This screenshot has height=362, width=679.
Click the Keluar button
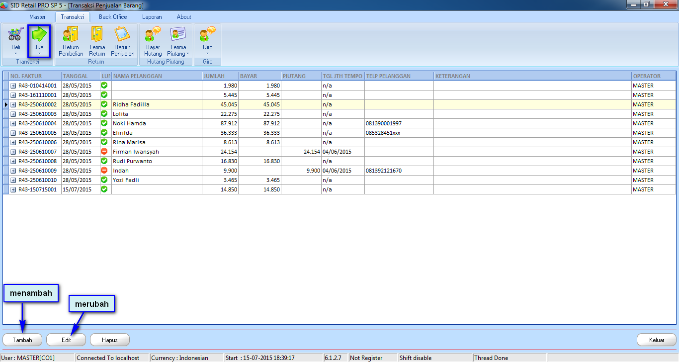point(657,340)
